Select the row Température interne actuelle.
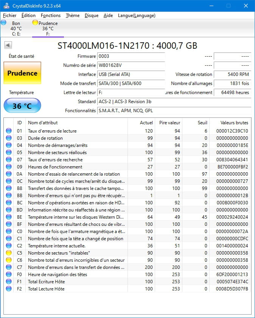 coord(127,246)
